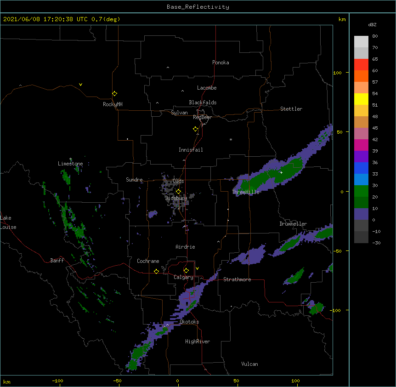Click the 100 tick on the vertical km axis
Image resolution: width=396 pixels, height=387 pixels.
click(337, 73)
